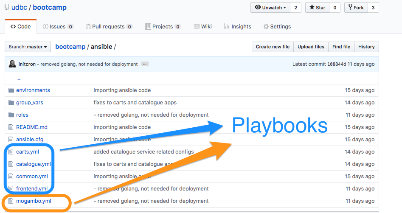This screenshot has width=402, height=213.
Task: Click Upload files button
Action: [311, 47]
